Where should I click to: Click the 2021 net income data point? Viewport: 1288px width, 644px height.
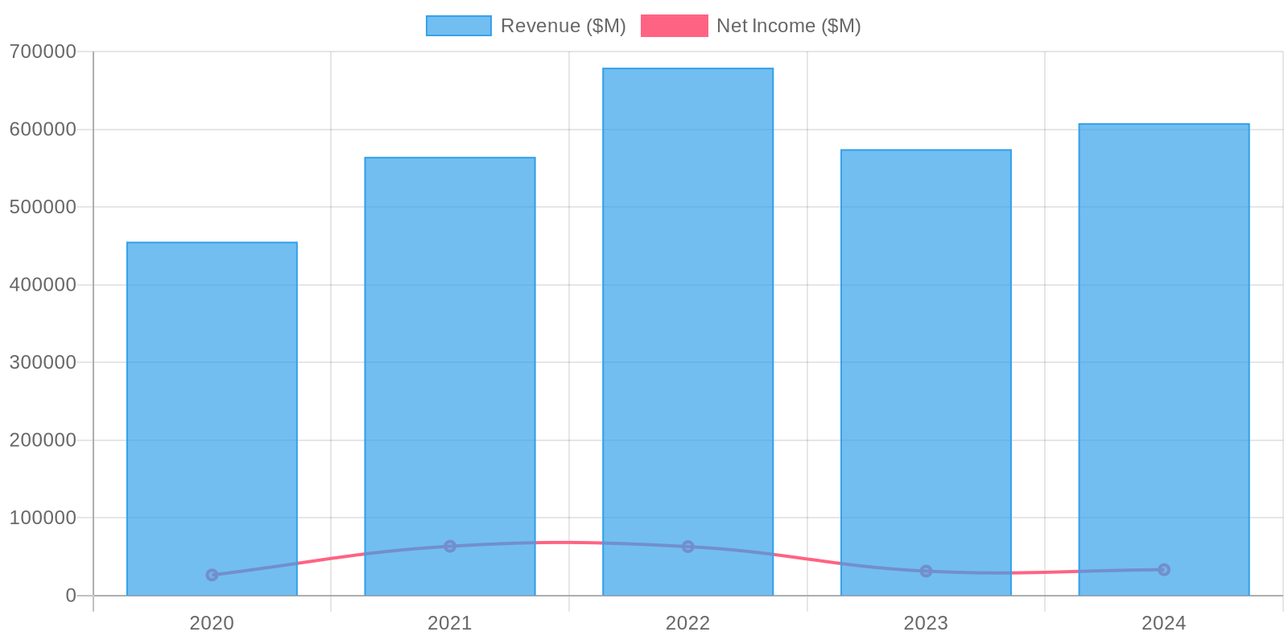click(450, 547)
